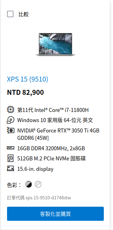Click the 比較 label text
113x230 pixels.
(24, 14)
